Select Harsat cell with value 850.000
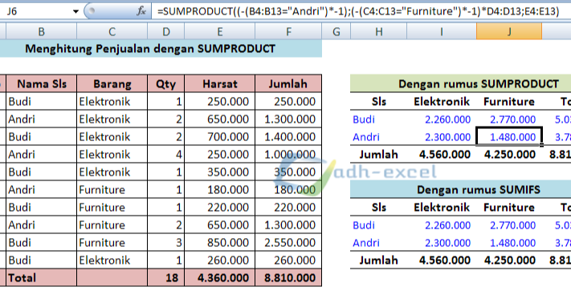Screen dimensions: 571x299 (220, 242)
